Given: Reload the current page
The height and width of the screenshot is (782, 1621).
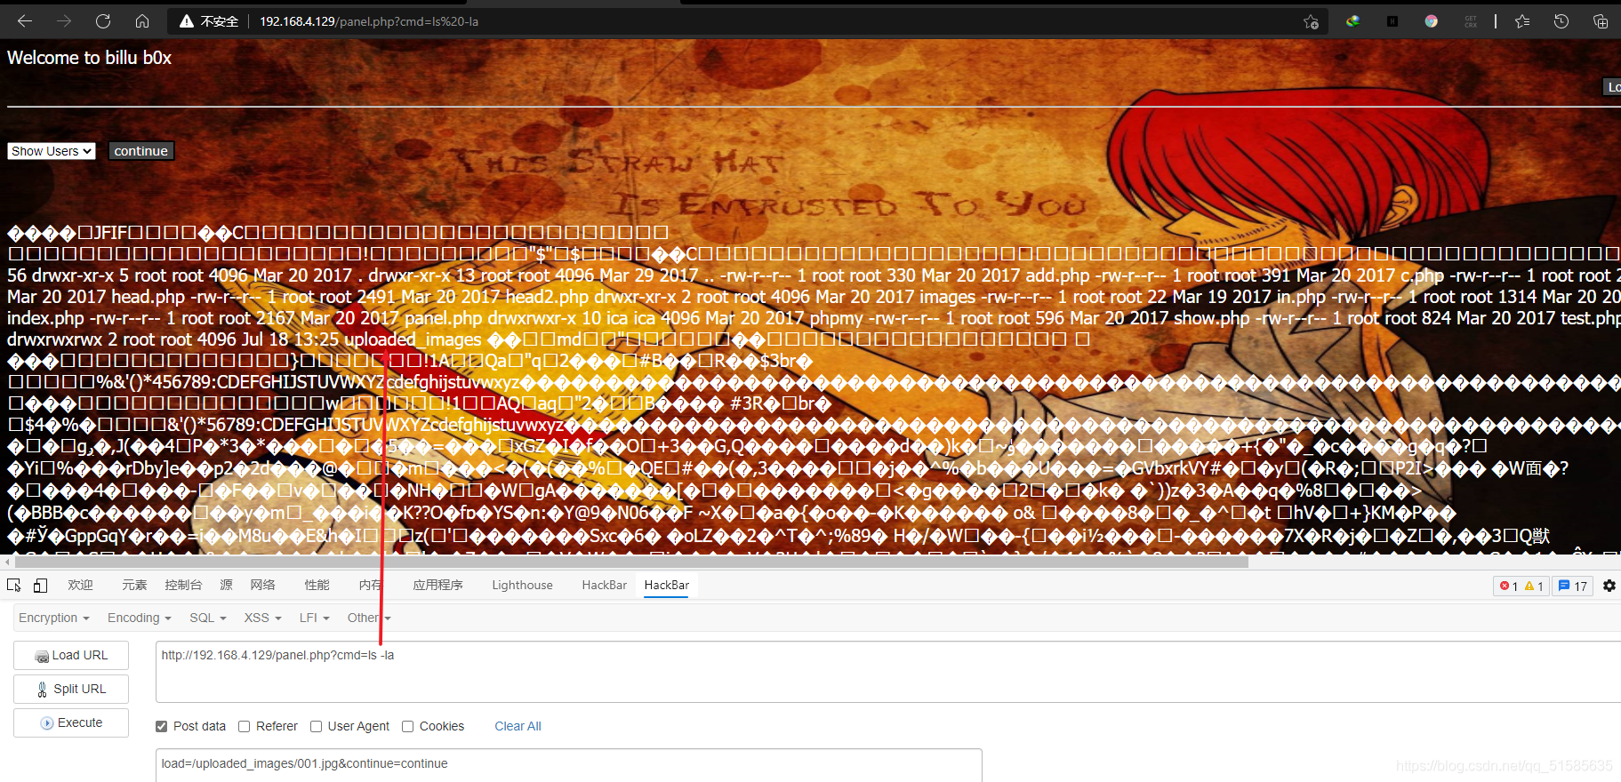Looking at the screenshot, I should click(103, 21).
